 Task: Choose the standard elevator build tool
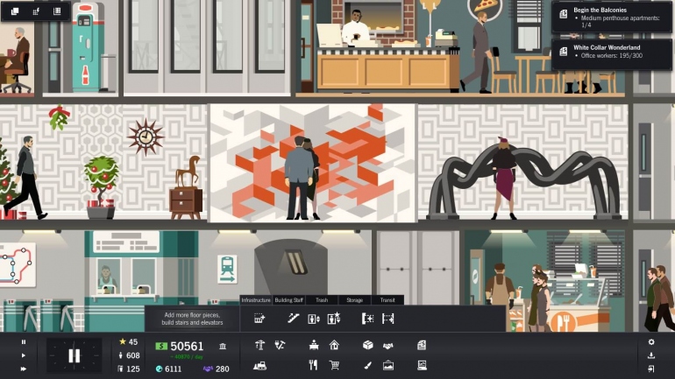coord(314,319)
